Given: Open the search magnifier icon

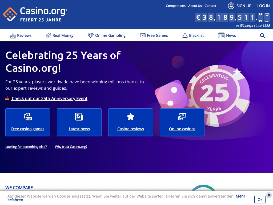Looking at the screenshot, I should (262, 36).
